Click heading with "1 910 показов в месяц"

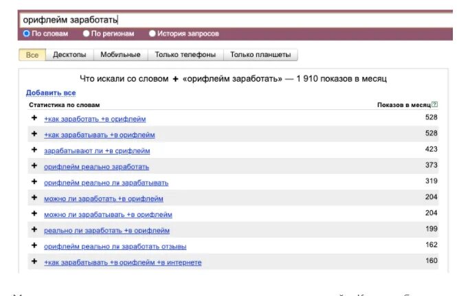tap(233, 79)
